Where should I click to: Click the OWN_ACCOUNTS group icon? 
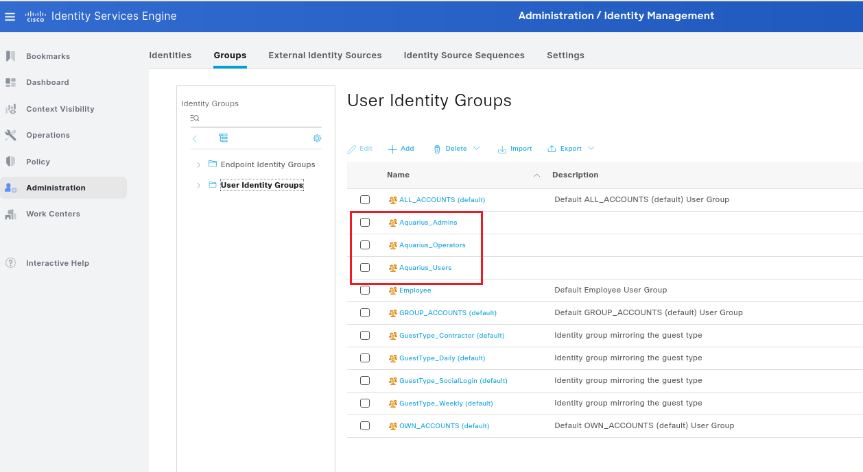click(x=393, y=426)
